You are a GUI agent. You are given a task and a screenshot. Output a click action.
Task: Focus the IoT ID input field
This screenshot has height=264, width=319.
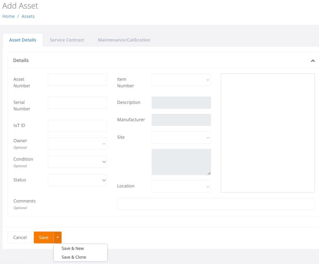tap(77, 126)
